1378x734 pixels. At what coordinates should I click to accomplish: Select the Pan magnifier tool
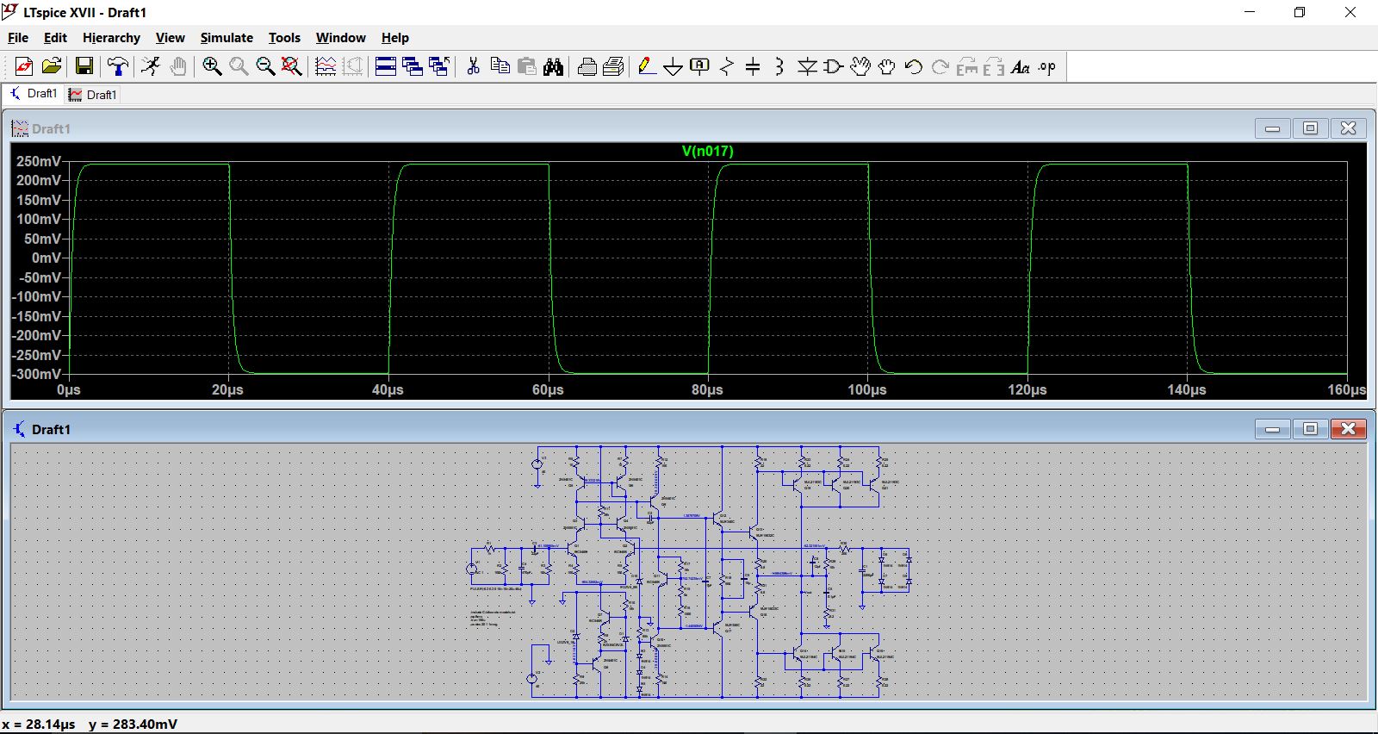[x=239, y=66]
